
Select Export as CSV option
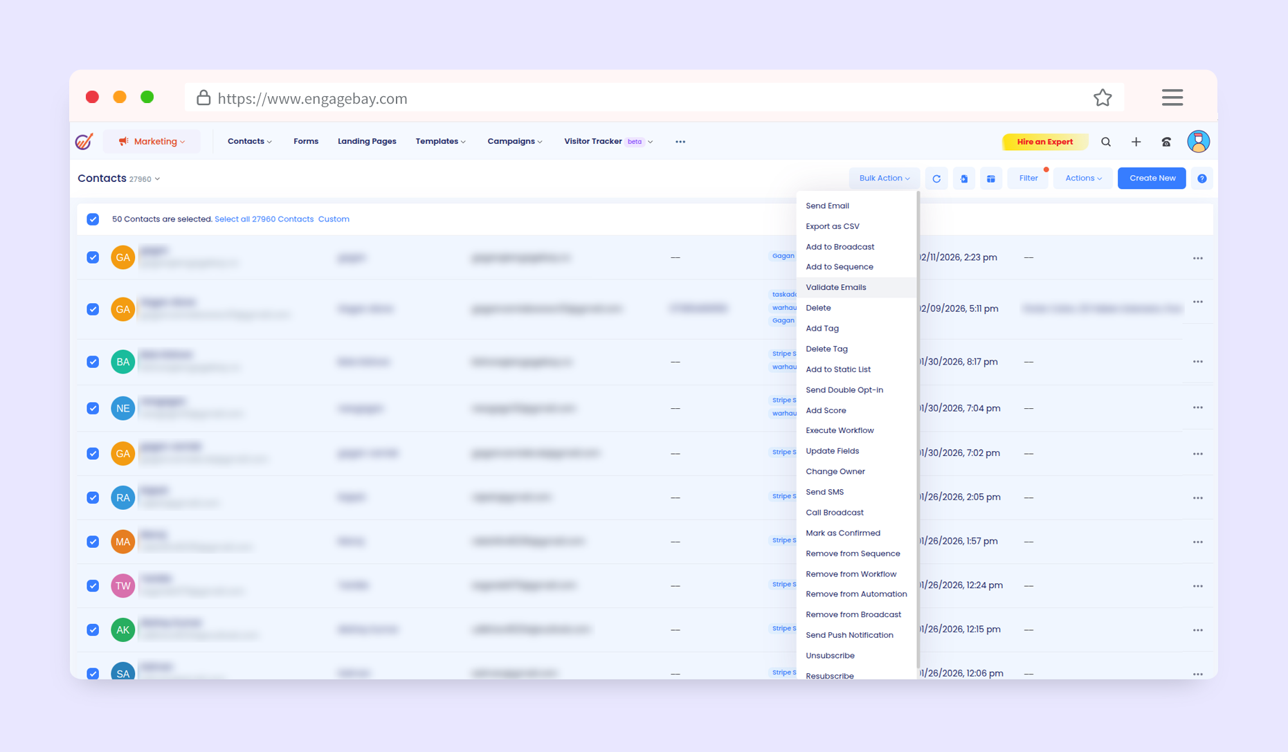[x=832, y=226]
